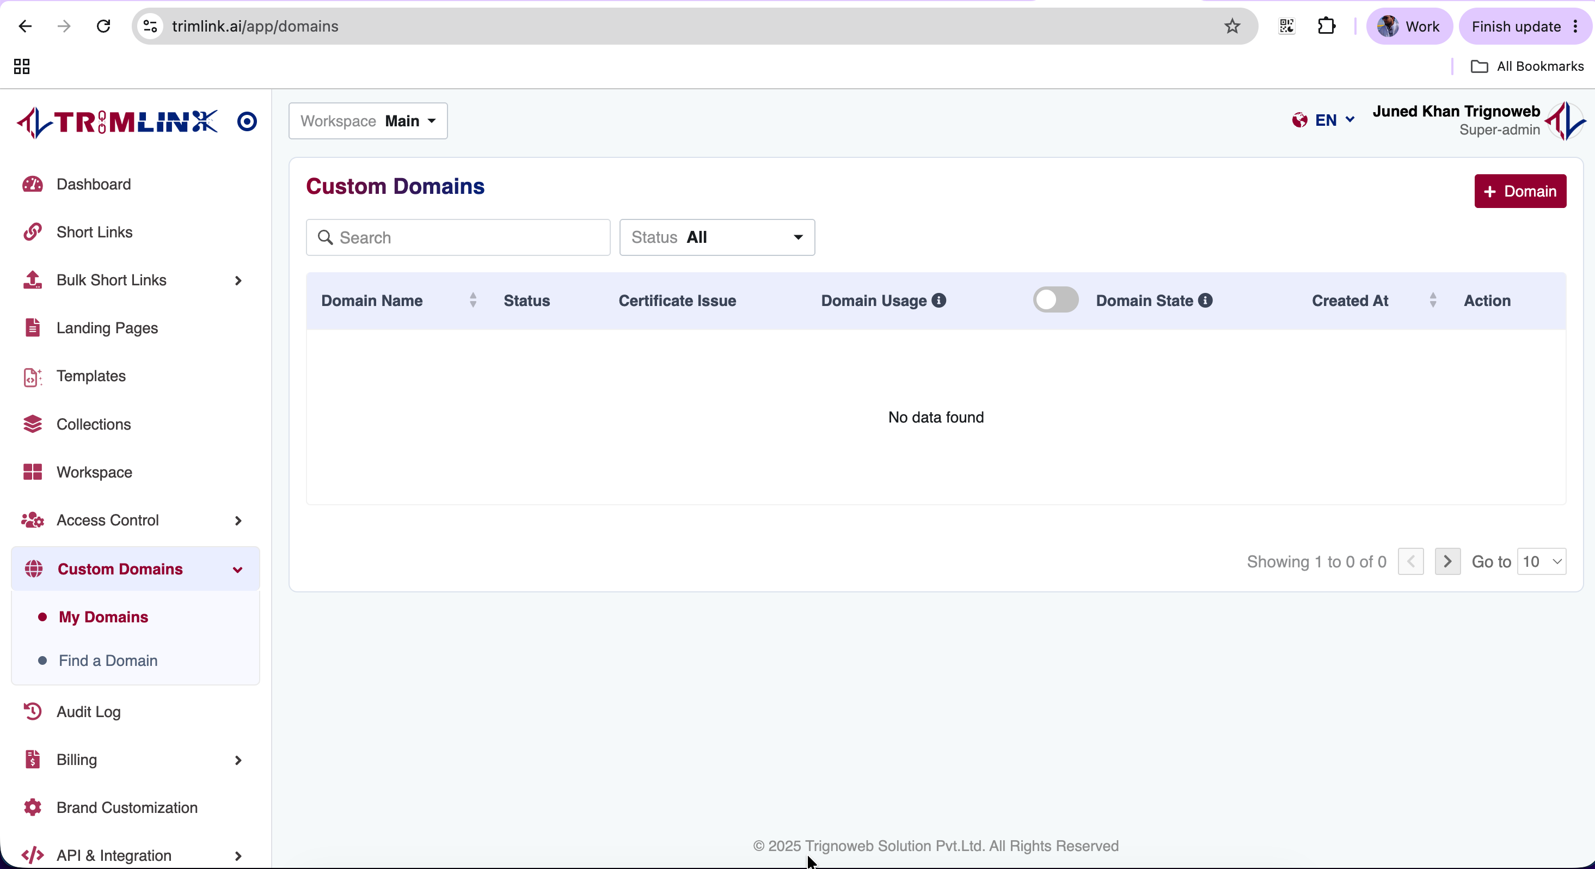Screen dimensions: 1595x869
Task: Open the Status All filter dropdown
Action: 717,237
